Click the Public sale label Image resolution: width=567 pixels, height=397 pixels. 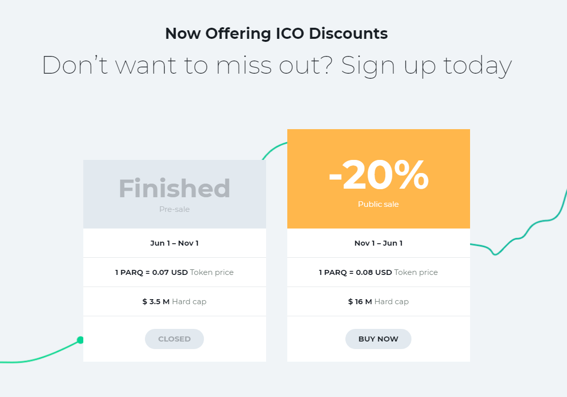(x=378, y=204)
